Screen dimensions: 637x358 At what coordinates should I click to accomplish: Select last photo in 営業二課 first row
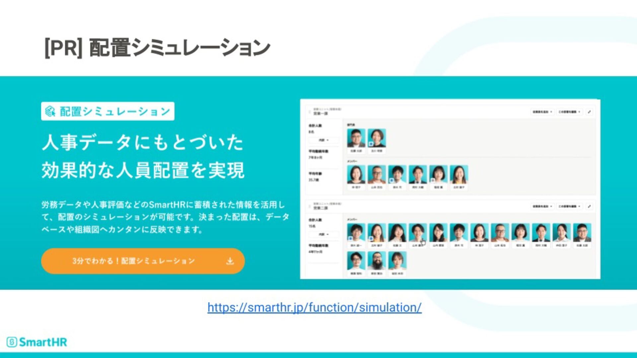click(582, 232)
